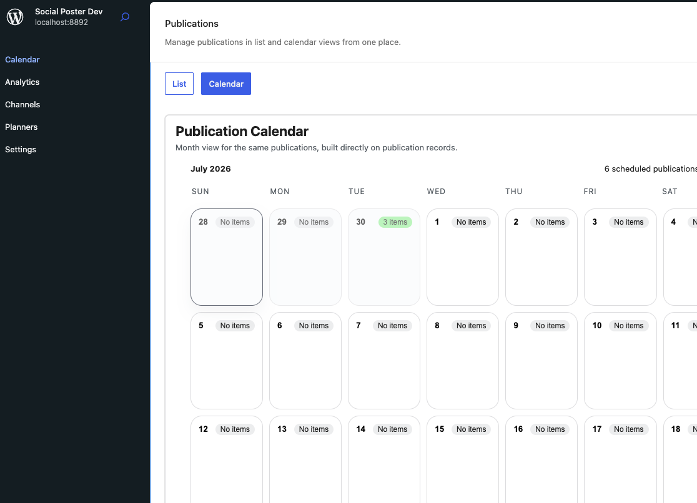
Task: Click the localhost:8892 site address
Action: tap(61, 22)
